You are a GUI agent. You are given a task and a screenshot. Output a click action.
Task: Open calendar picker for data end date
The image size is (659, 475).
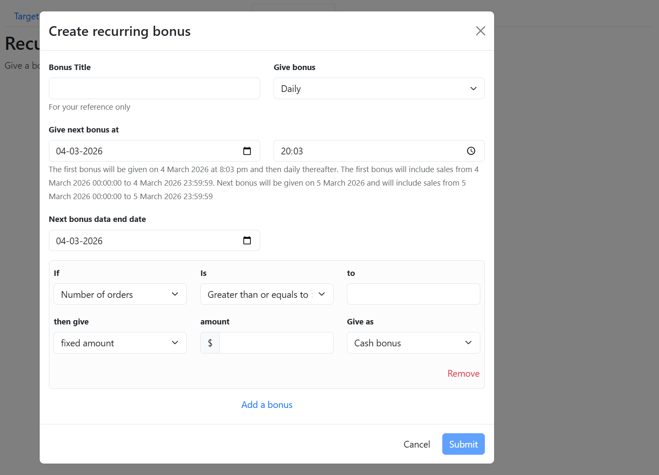coord(247,240)
